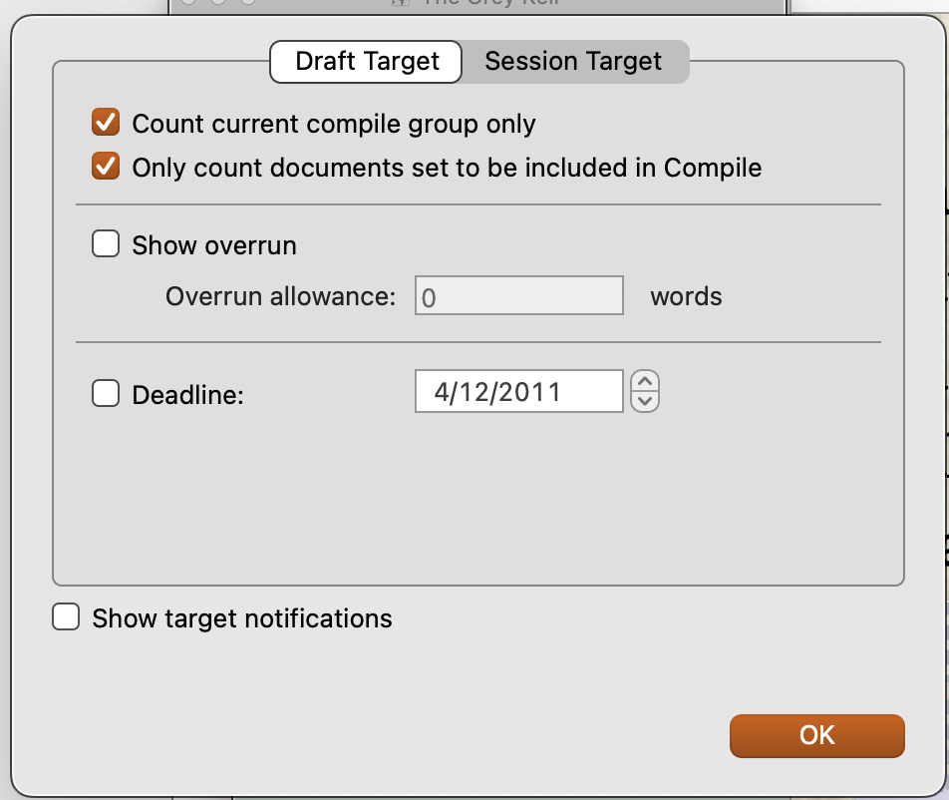
Task: Disable Only count documents included in Compile
Action: [x=106, y=167]
